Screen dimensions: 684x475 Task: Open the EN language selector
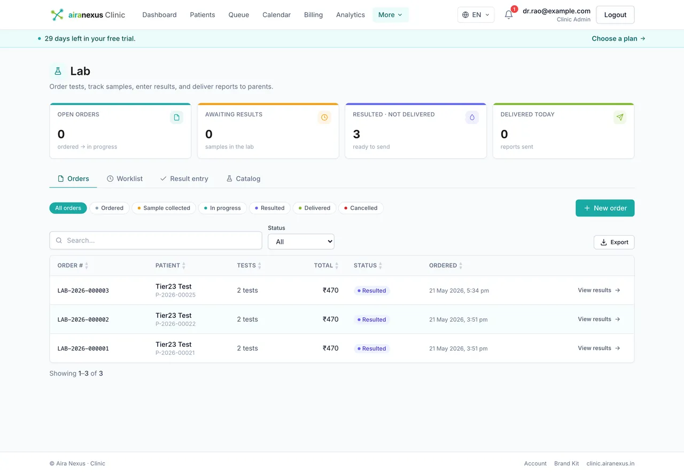click(x=476, y=15)
